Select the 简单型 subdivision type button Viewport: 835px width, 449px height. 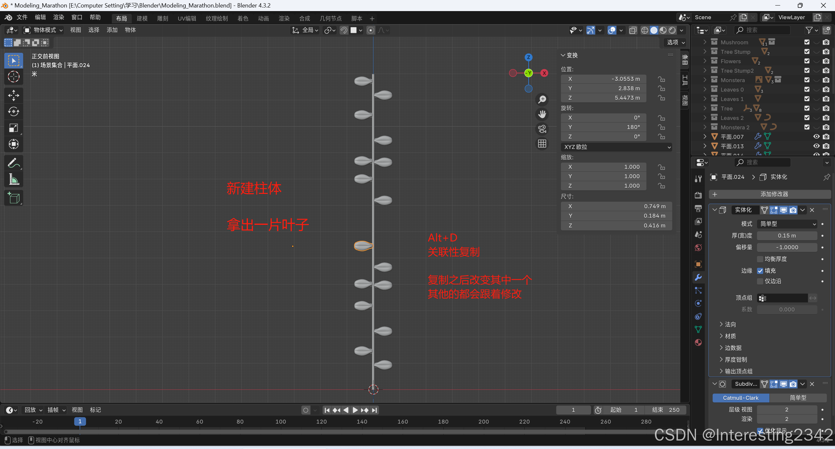pyautogui.click(x=798, y=398)
